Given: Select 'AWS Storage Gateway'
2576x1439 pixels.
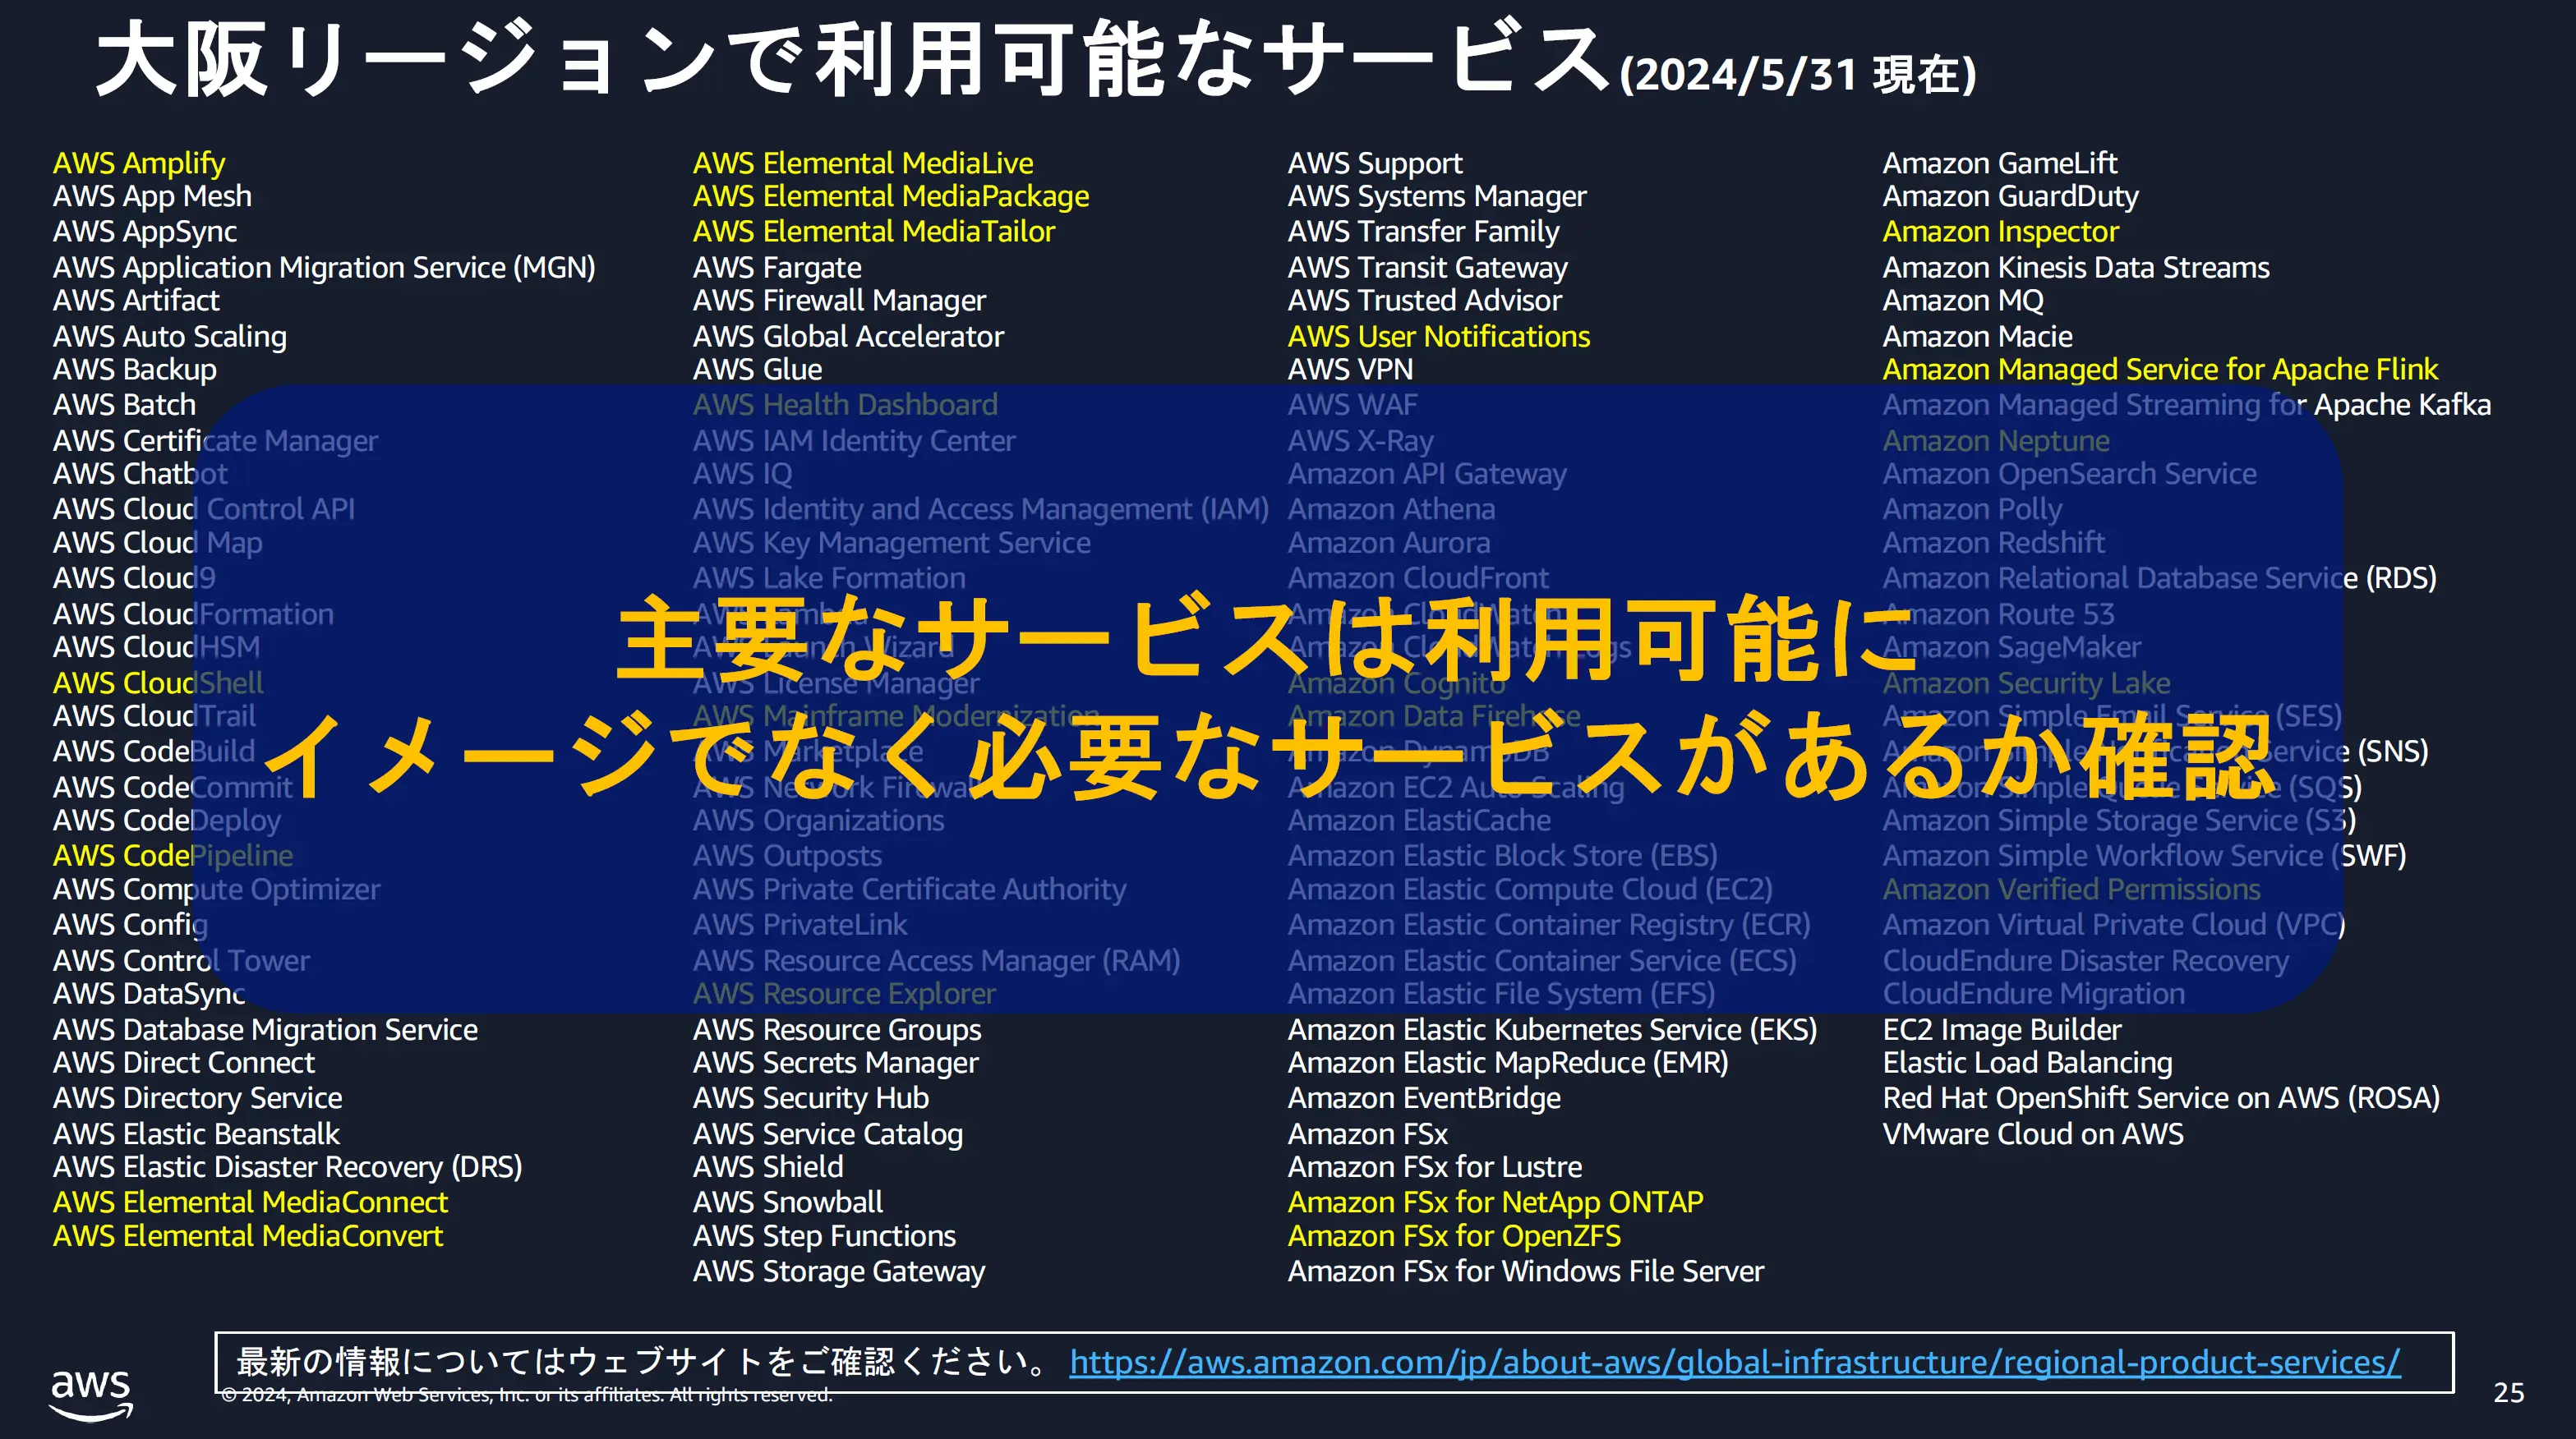Looking at the screenshot, I should pos(839,1272).
